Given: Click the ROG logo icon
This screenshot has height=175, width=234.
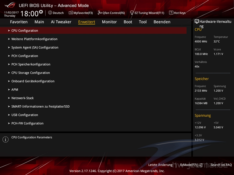Looking at the screenshot, I should (x=10, y=5).
